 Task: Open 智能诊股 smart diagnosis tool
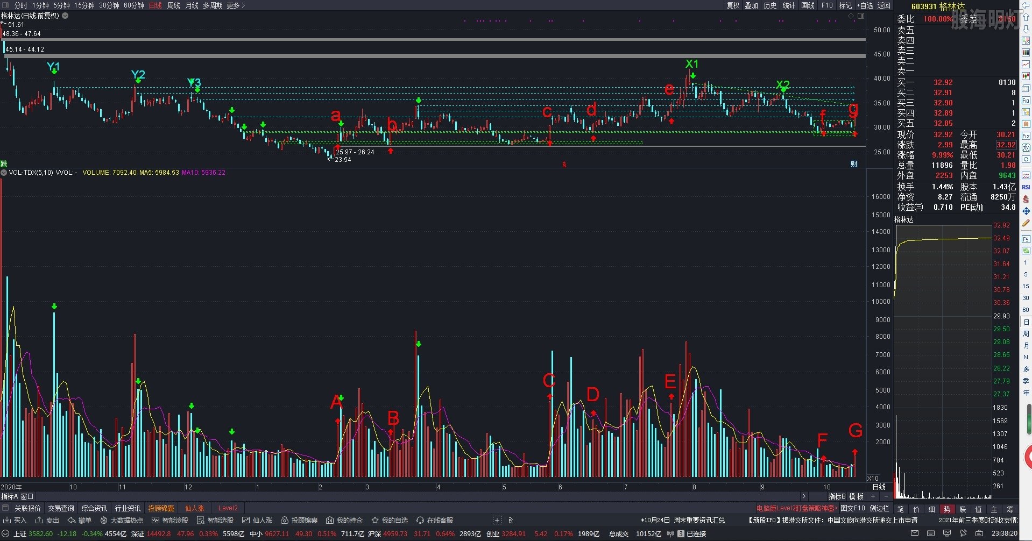[x=170, y=520]
